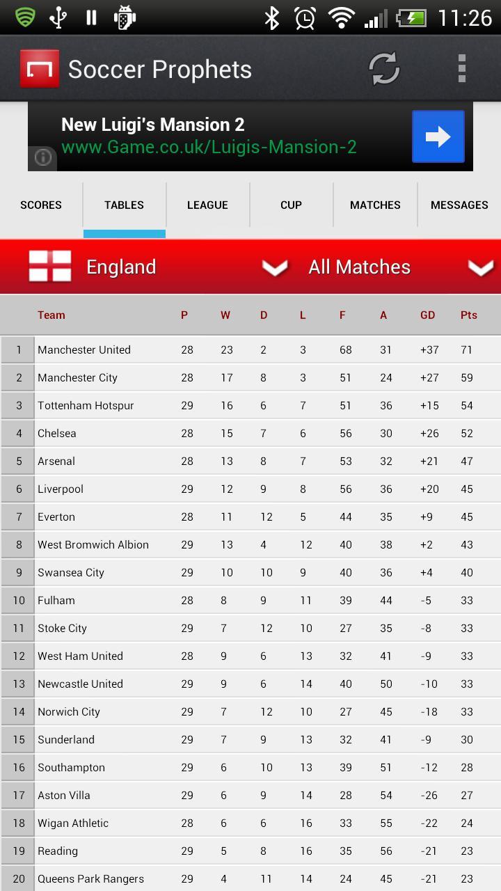The height and width of the screenshot is (891, 501).
Task: Go to the Matches tab
Action: pos(375,205)
